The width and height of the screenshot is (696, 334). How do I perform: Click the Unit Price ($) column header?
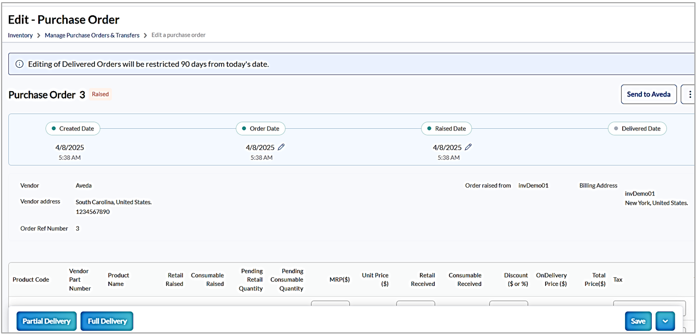pyautogui.click(x=375, y=279)
